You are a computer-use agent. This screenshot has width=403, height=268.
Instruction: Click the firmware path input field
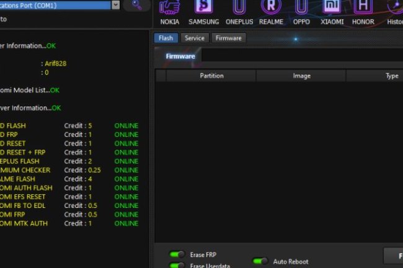[303, 54]
